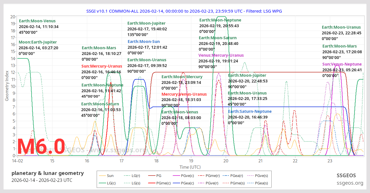Select the dashed PGve(r) legend icon

200,182
